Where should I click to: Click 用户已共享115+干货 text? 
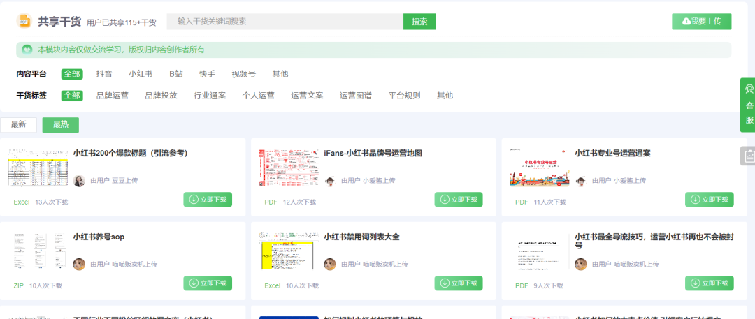[122, 22]
